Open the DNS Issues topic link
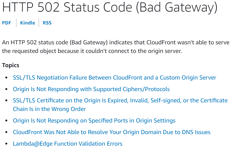 point(111,132)
